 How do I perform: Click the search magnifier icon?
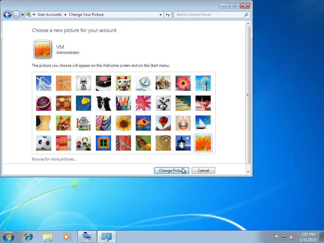(x=246, y=15)
